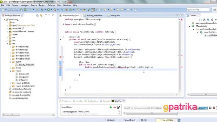Edit selected LogCat filter icon
217x122 pixels.
click(118, 107)
